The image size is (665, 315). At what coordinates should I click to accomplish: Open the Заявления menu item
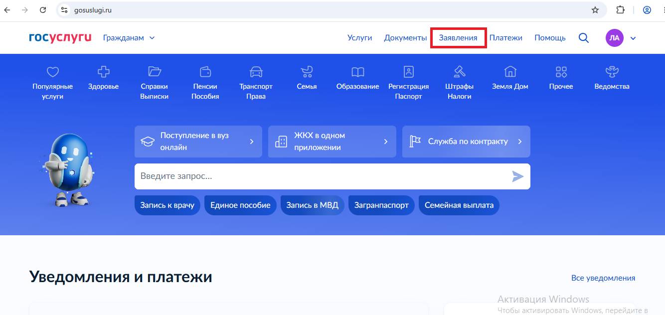[x=458, y=38]
